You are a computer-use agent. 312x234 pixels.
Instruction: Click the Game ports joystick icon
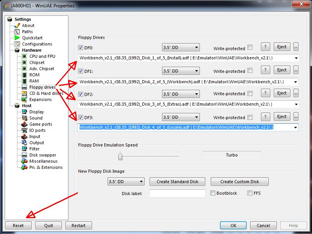tap(24, 124)
